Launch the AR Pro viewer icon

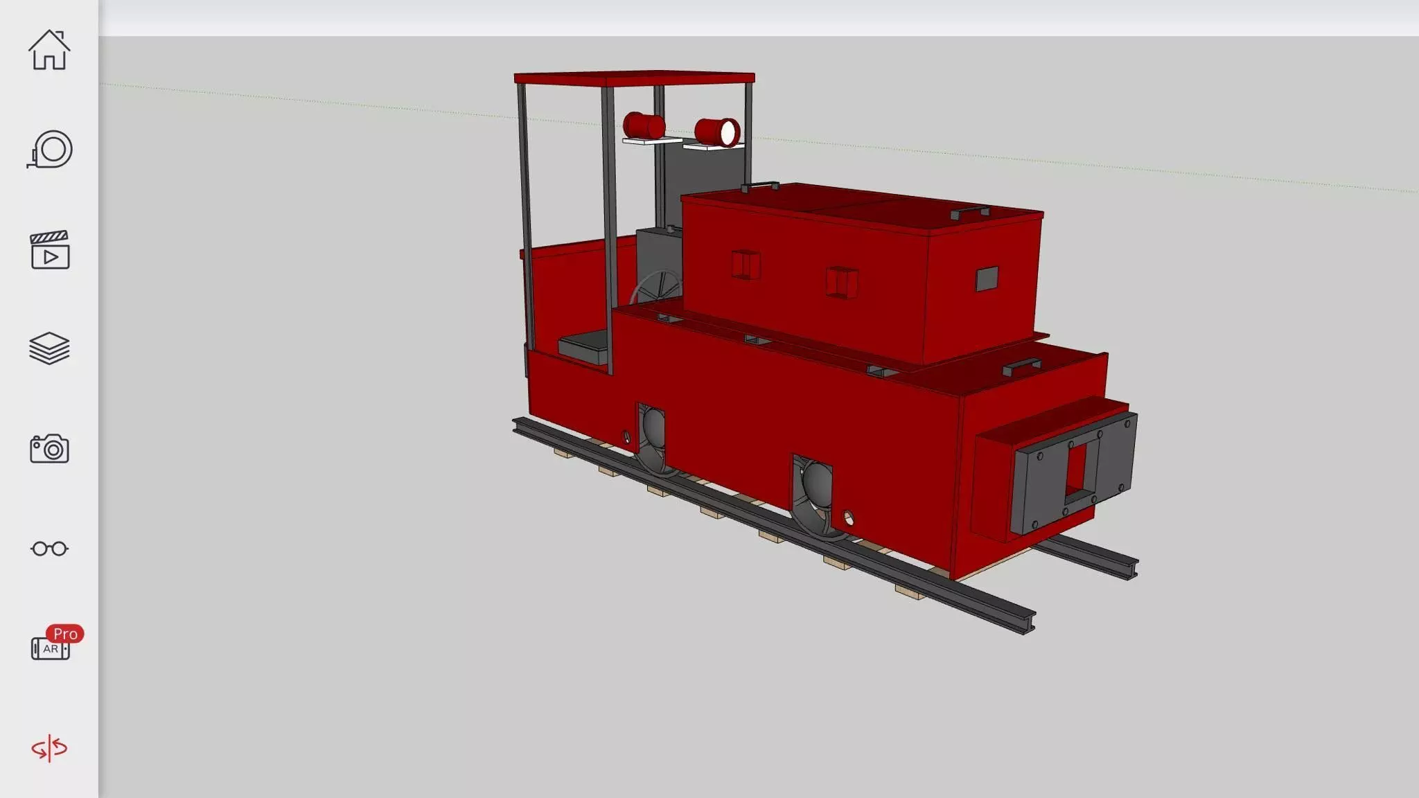[55, 643]
